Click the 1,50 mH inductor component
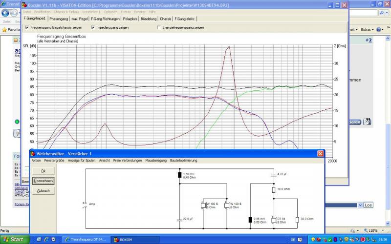This screenshot has height=244, width=391. (x=179, y=175)
